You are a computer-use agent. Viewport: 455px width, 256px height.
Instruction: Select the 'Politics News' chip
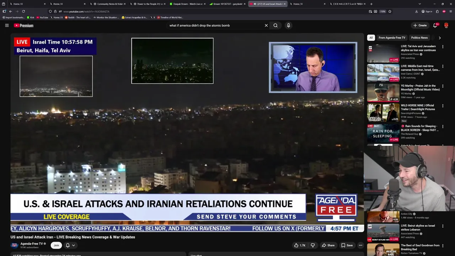(419, 38)
